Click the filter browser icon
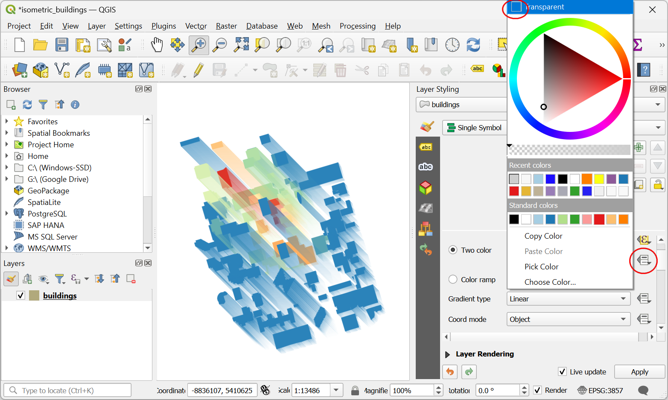This screenshot has width=668, height=400. (43, 105)
